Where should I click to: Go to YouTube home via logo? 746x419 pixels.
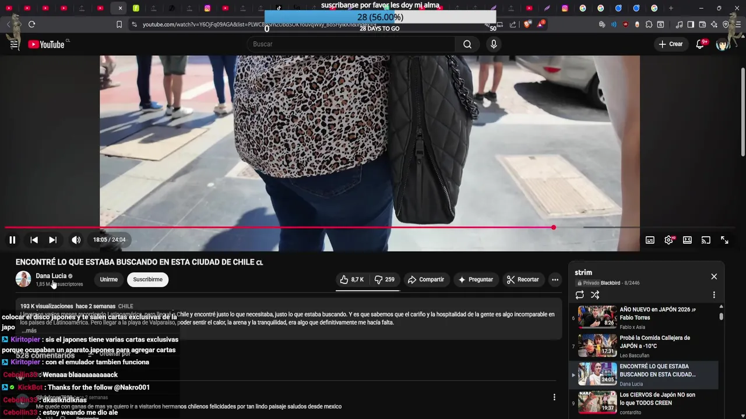click(x=47, y=44)
